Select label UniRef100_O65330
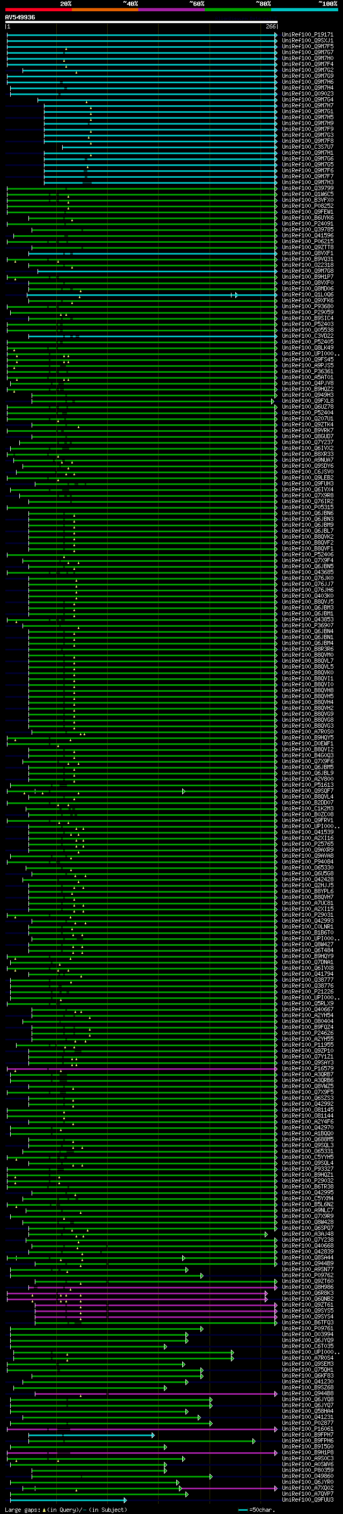 coord(308,868)
